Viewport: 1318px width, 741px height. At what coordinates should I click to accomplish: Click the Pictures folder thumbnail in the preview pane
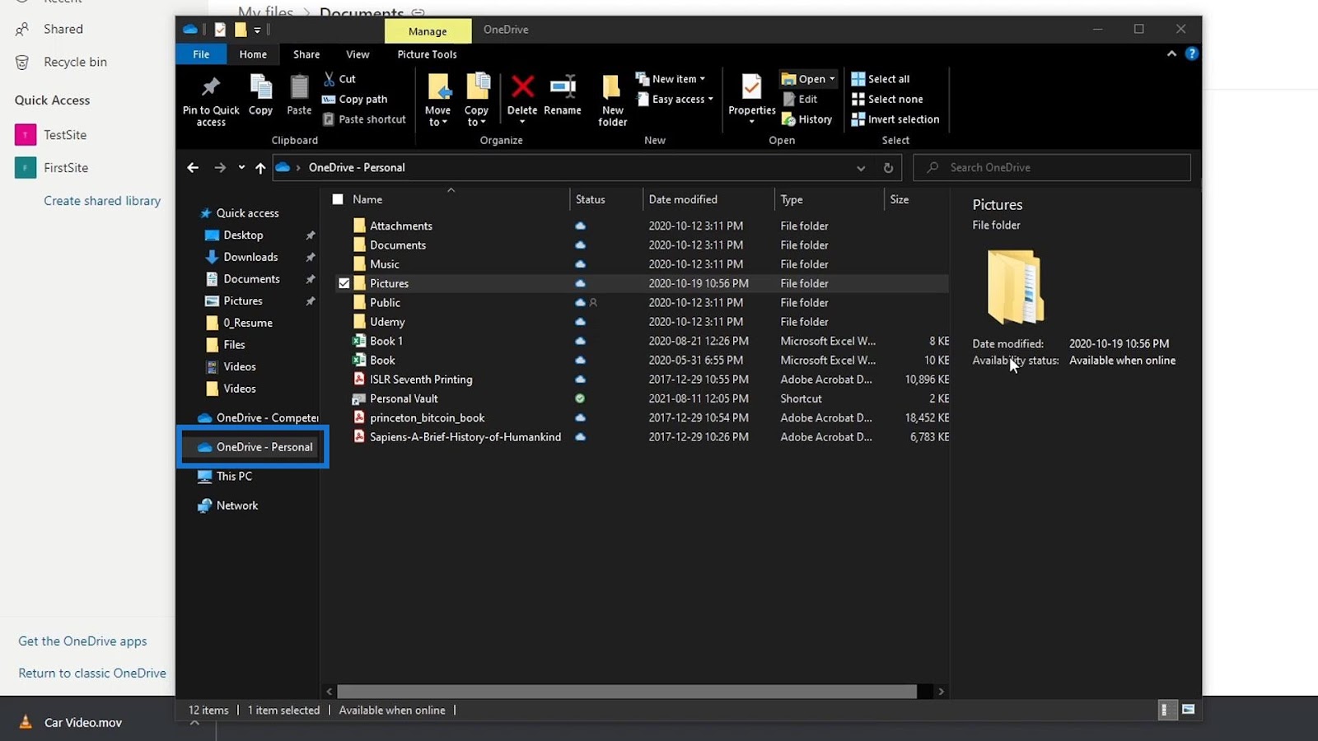pyautogui.click(x=1016, y=287)
